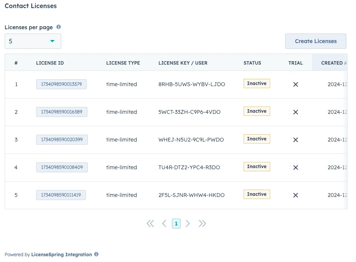Image resolution: width=356 pixels, height=262 pixels.
Task: Click the trial X icon in row 5
Action: pos(296,195)
